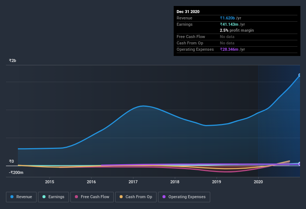The width and height of the screenshot is (306, 209).
Task: Click the ₹41.143m earnings value
Action: point(229,24)
